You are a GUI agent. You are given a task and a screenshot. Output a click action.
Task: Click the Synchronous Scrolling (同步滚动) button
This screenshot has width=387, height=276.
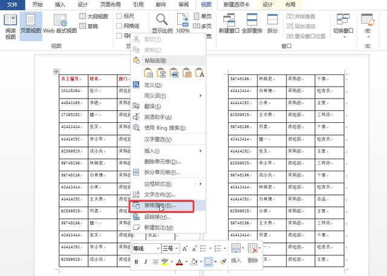[x=301, y=26]
